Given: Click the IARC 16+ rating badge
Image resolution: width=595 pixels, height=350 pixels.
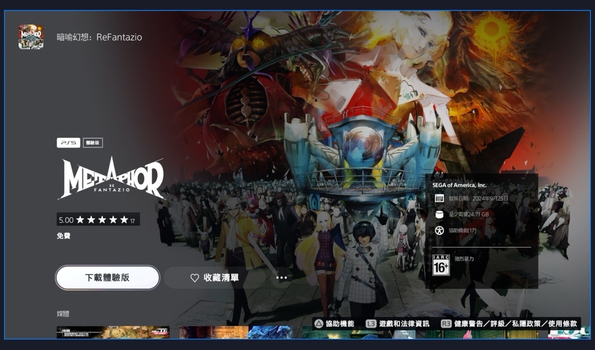Looking at the screenshot, I should 441,265.
